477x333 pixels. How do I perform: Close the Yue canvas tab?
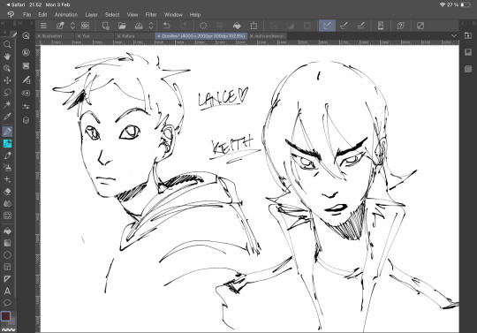point(79,36)
